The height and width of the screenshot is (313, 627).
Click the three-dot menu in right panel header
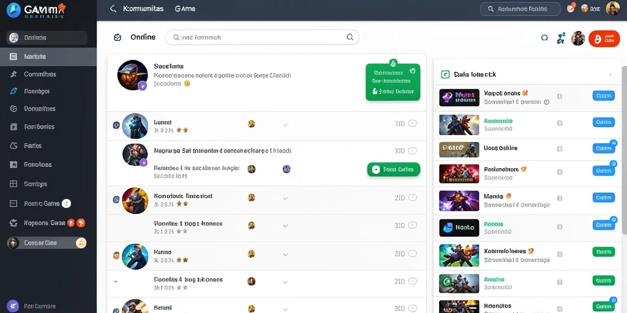(610, 74)
